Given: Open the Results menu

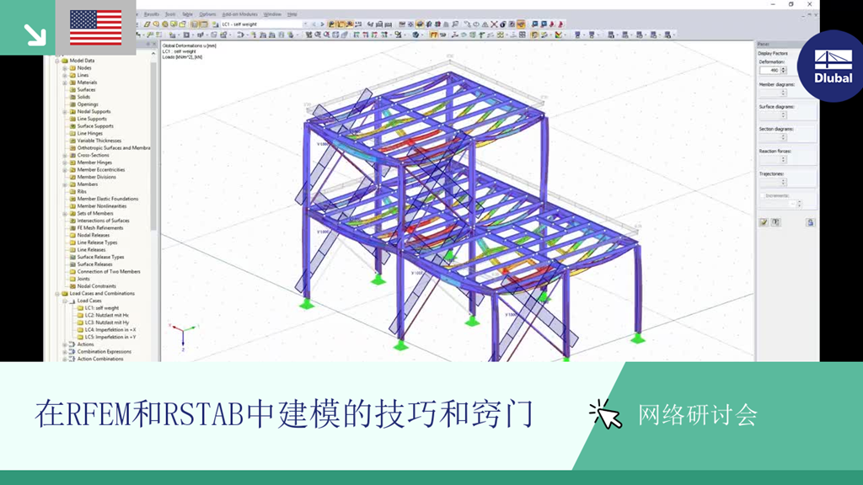Looking at the screenshot, I should [x=152, y=14].
